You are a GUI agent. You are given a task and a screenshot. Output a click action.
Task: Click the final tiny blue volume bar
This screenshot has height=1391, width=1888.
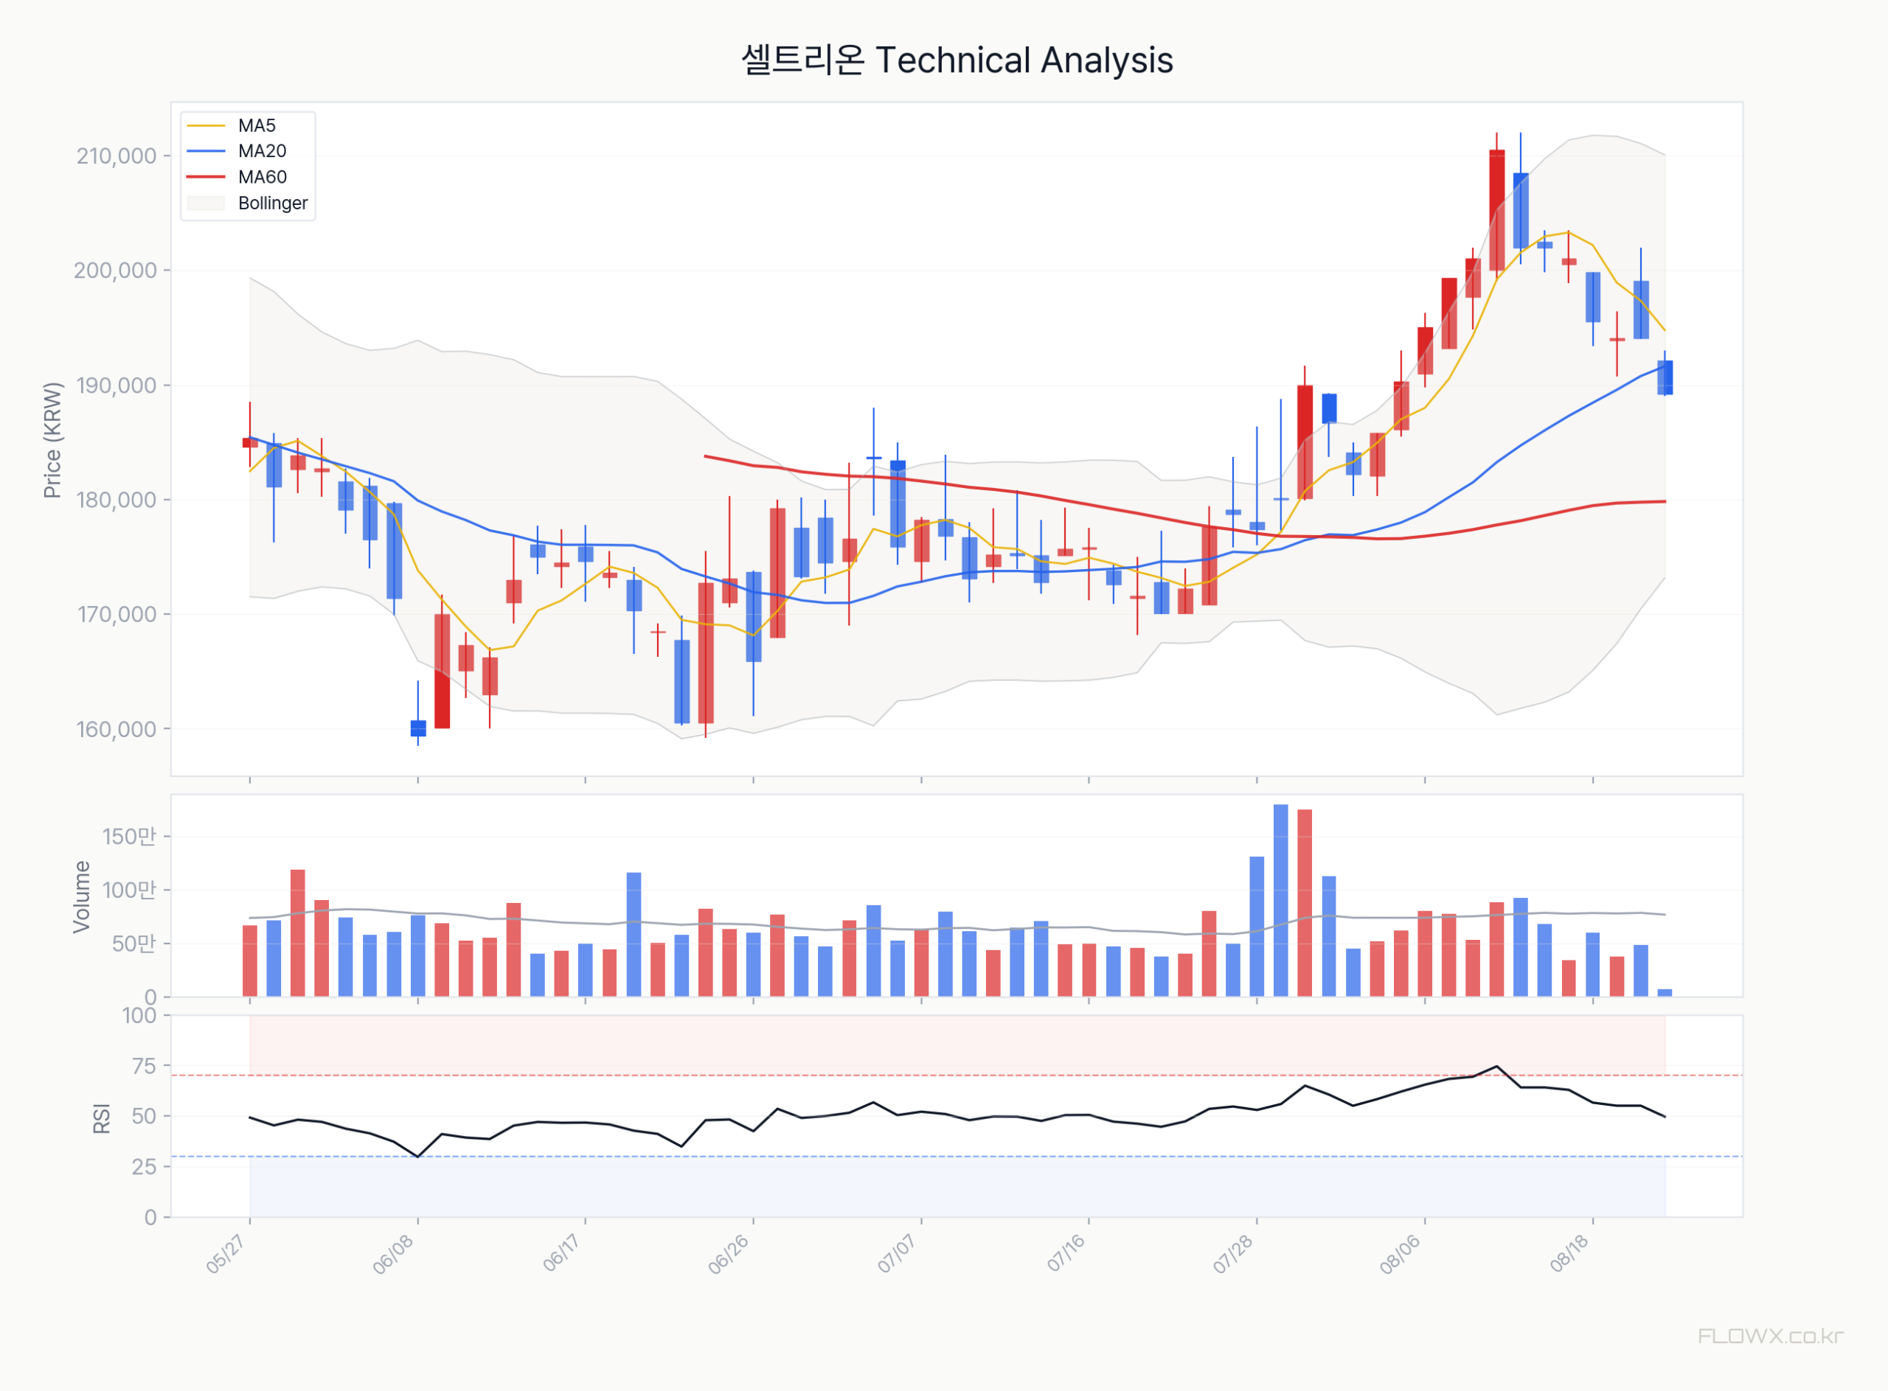coord(1665,993)
